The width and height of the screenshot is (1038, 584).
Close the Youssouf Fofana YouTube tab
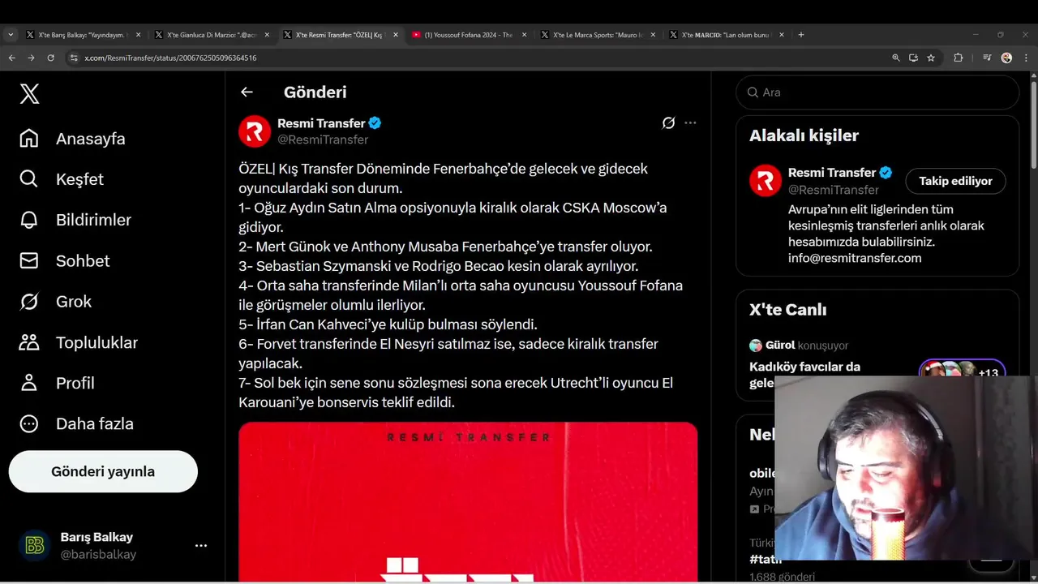(x=524, y=35)
